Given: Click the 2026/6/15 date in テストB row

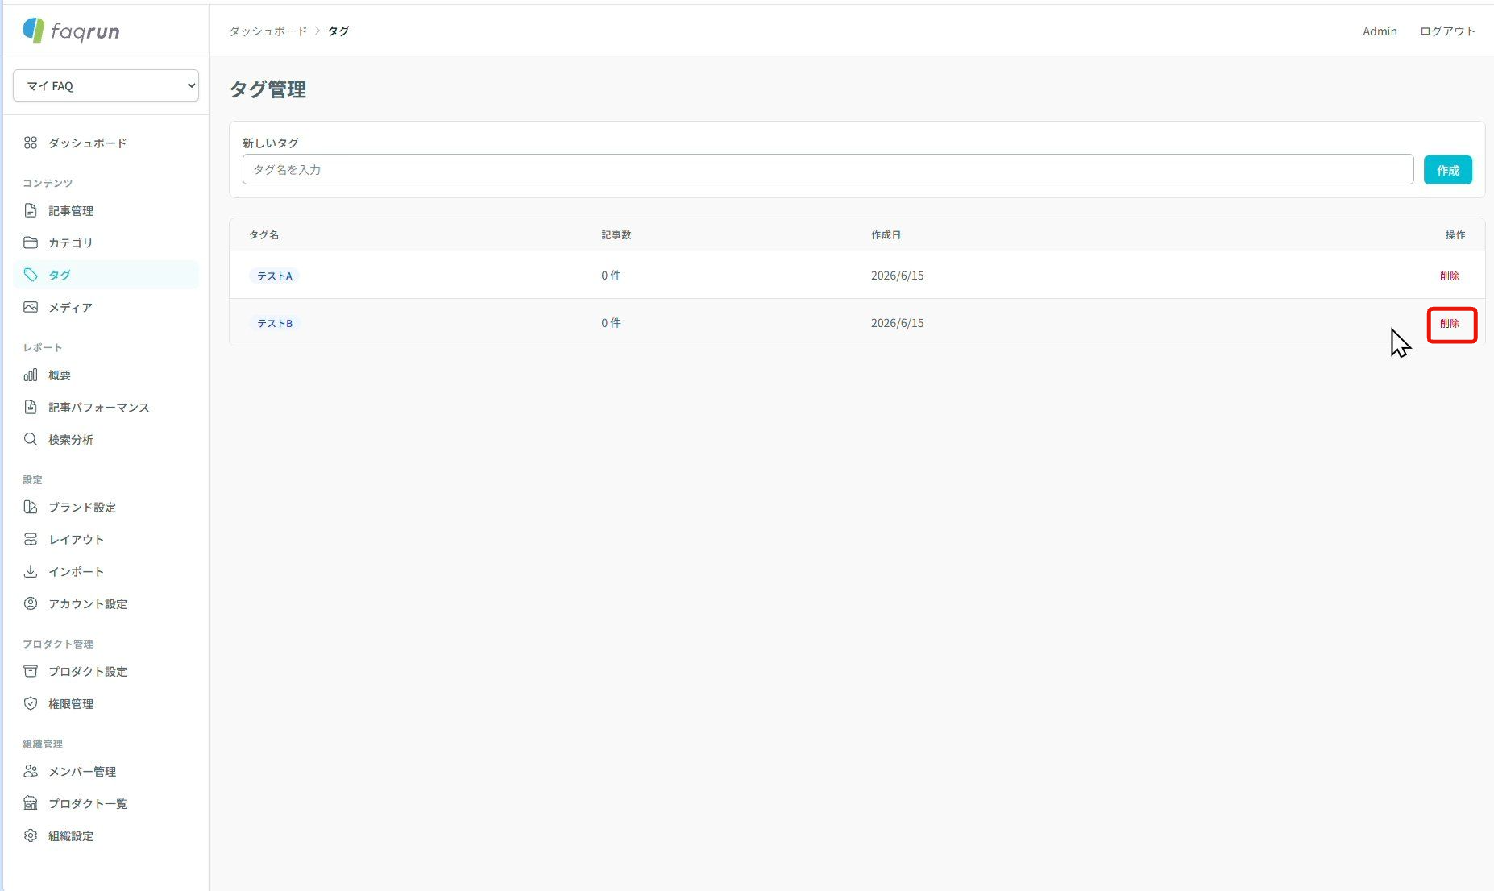Looking at the screenshot, I should click(897, 323).
